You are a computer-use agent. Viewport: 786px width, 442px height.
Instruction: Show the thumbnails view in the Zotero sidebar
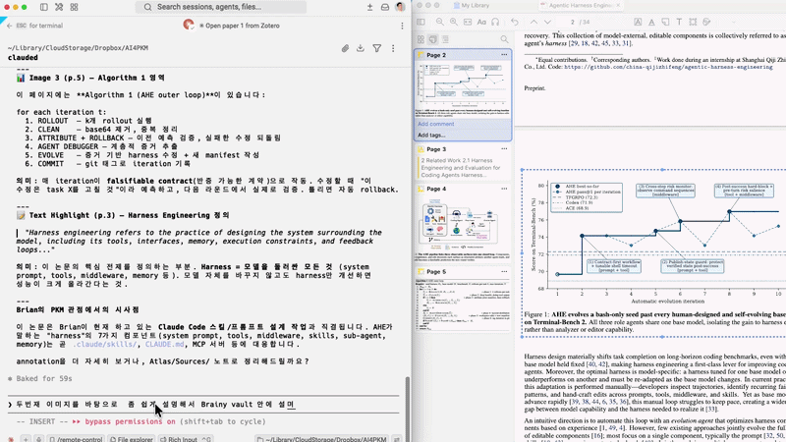click(x=421, y=39)
